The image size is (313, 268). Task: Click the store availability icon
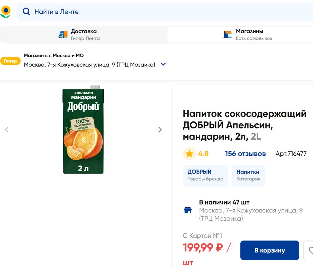pos(188,210)
